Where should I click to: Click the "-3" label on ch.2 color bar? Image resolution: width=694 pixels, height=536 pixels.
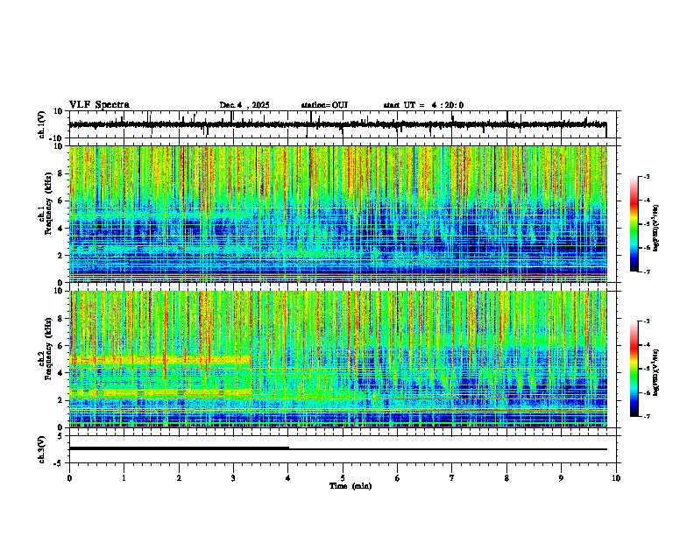pos(647,321)
